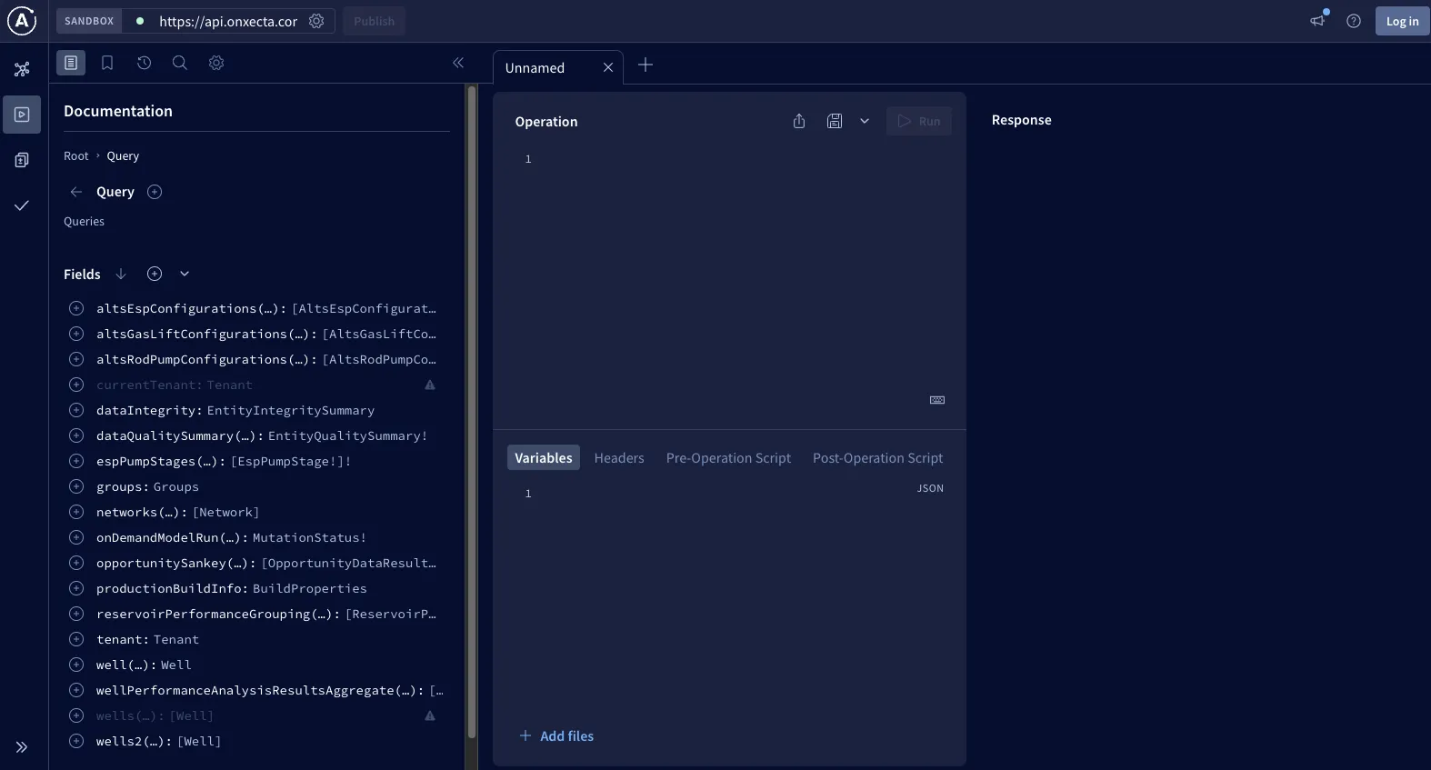Open the connection settings gear beside the endpoint URL

[x=316, y=21]
